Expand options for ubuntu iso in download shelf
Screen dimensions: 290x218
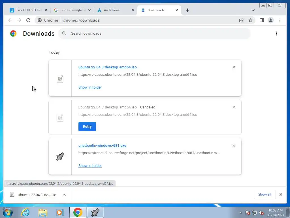(64, 195)
